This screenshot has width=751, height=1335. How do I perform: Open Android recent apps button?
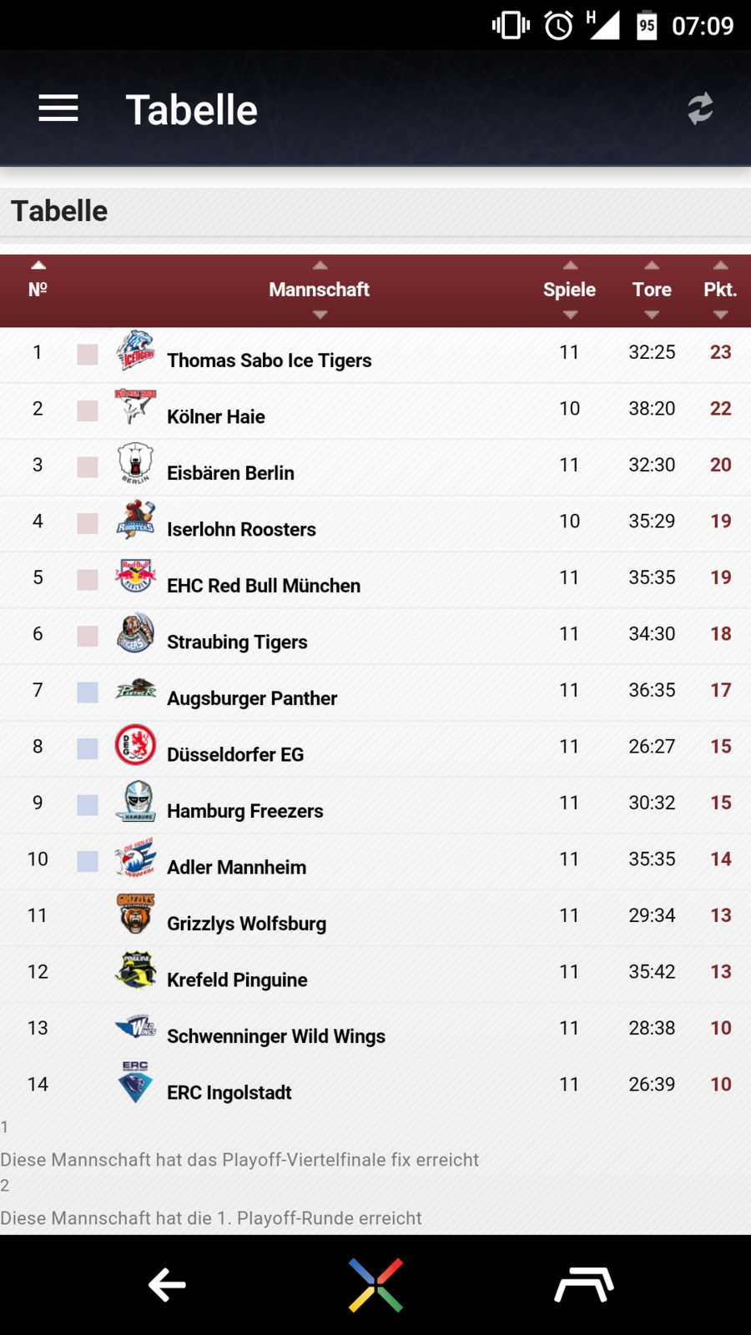pyautogui.click(x=584, y=1284)
